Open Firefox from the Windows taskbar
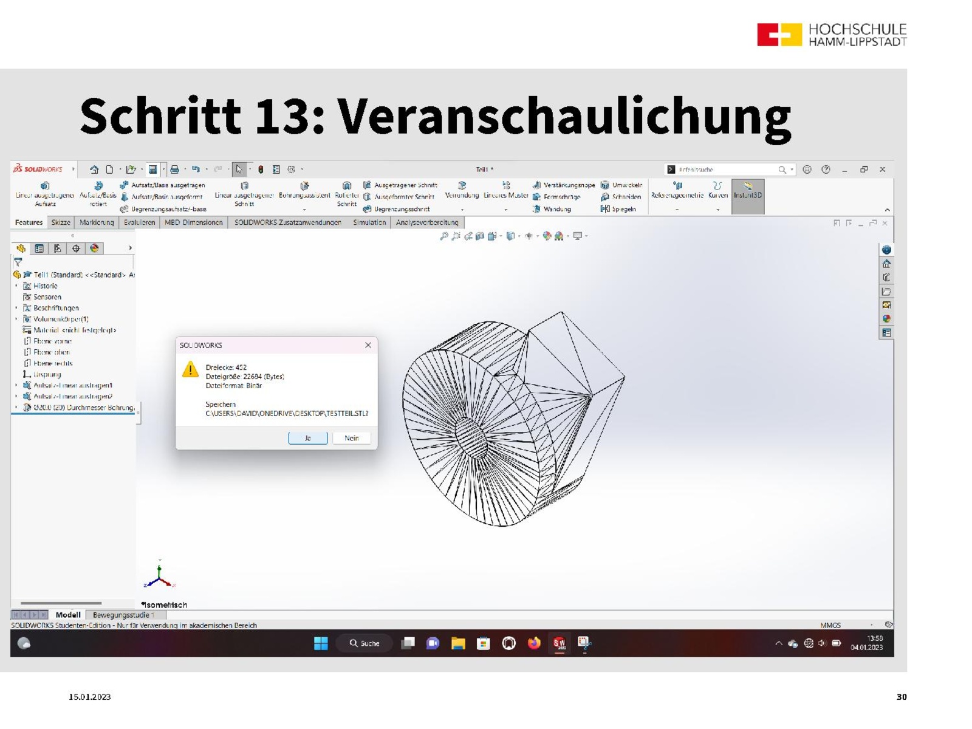This screenshot has height=729, width=972. tap(534, 643)
